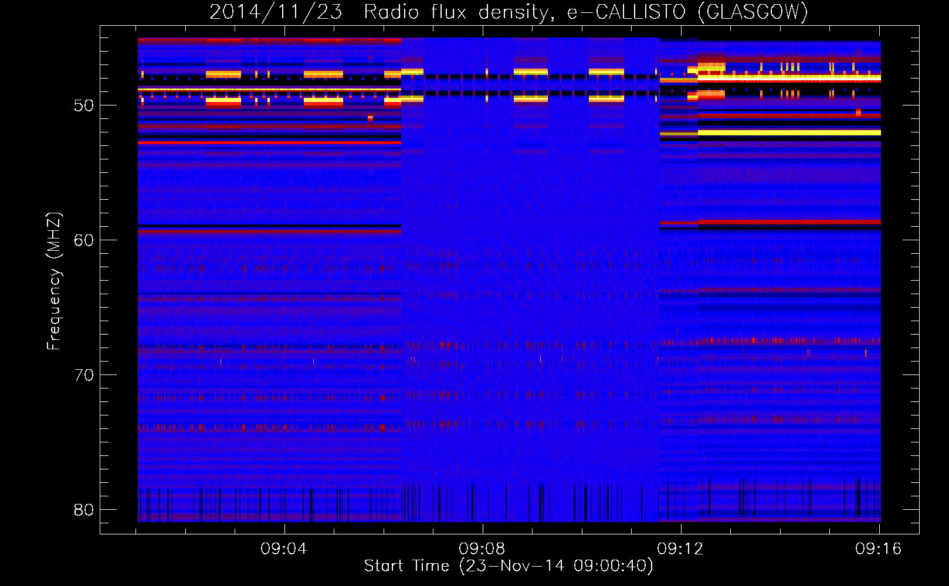Click the 09:04 time tick label

[x=284, y=549]
